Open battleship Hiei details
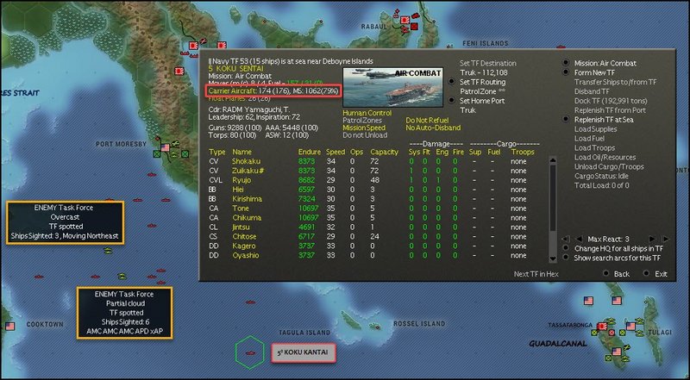The height and width of the screenshot is (380, 690). [x=238, y=190]
